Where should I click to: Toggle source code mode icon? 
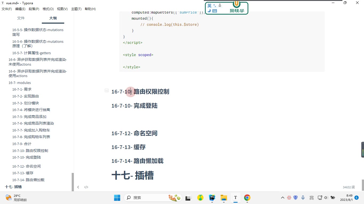86,187
